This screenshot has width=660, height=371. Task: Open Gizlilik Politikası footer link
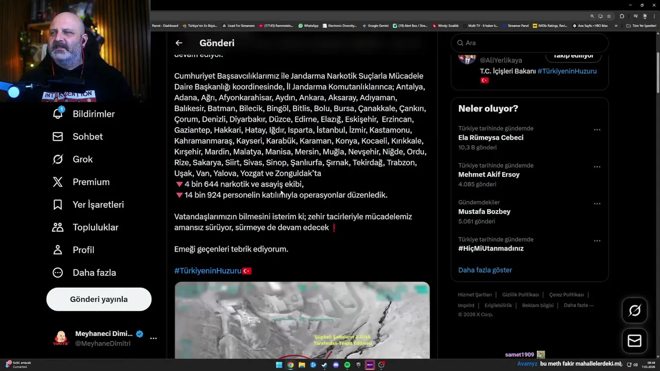click(521, 295)
